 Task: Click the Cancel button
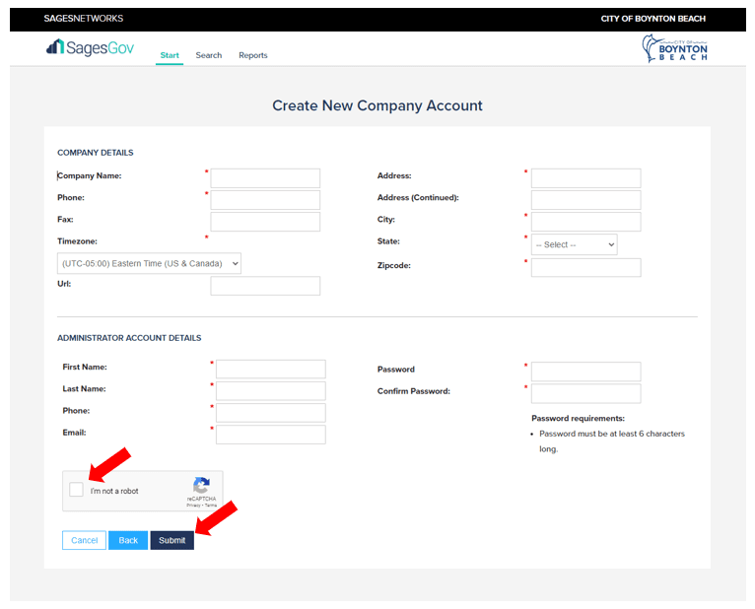pyautogui.click(x=84, y=540)
